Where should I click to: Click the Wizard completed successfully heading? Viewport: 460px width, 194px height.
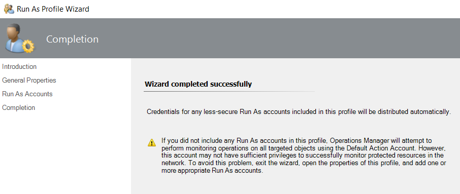pos(199,84)
